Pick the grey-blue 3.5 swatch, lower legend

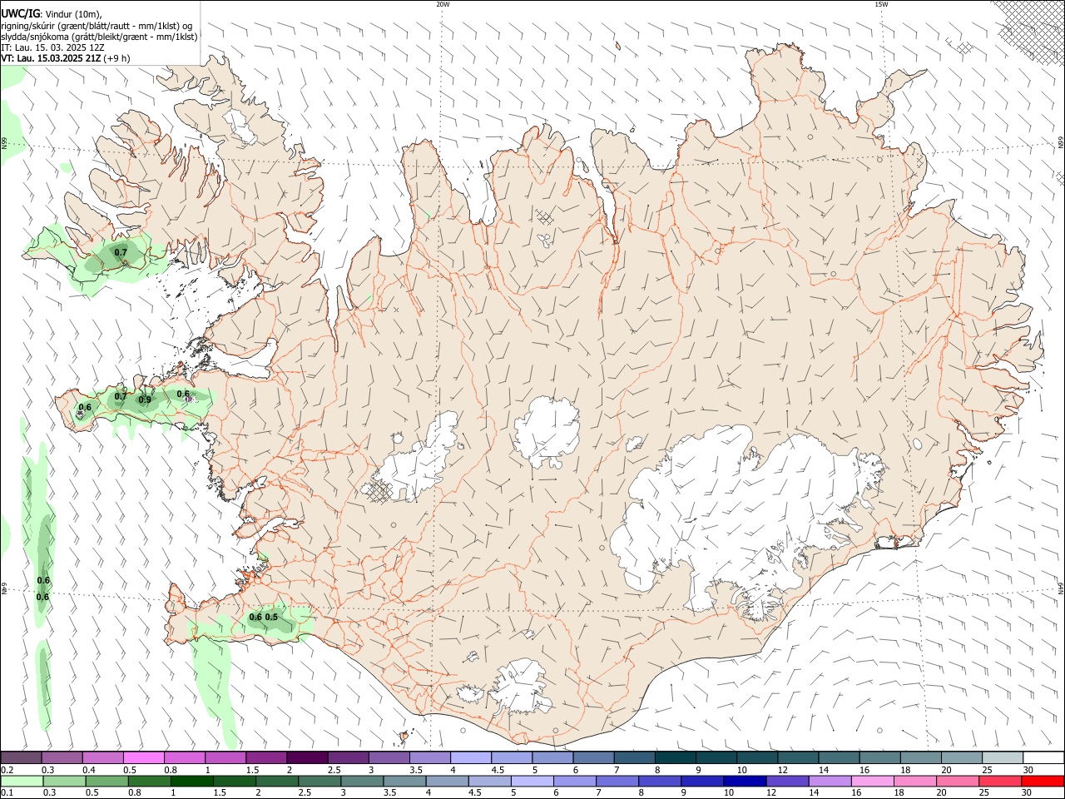click(x=404, y=781)
